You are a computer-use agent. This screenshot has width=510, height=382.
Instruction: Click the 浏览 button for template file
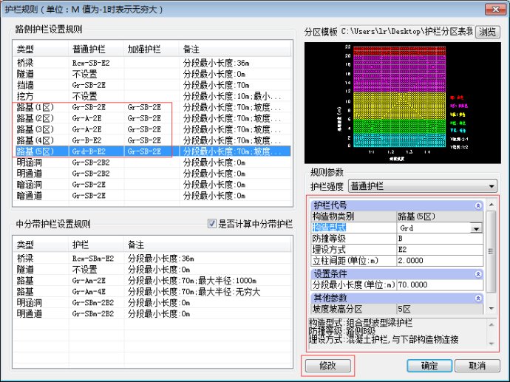point(487,32)
